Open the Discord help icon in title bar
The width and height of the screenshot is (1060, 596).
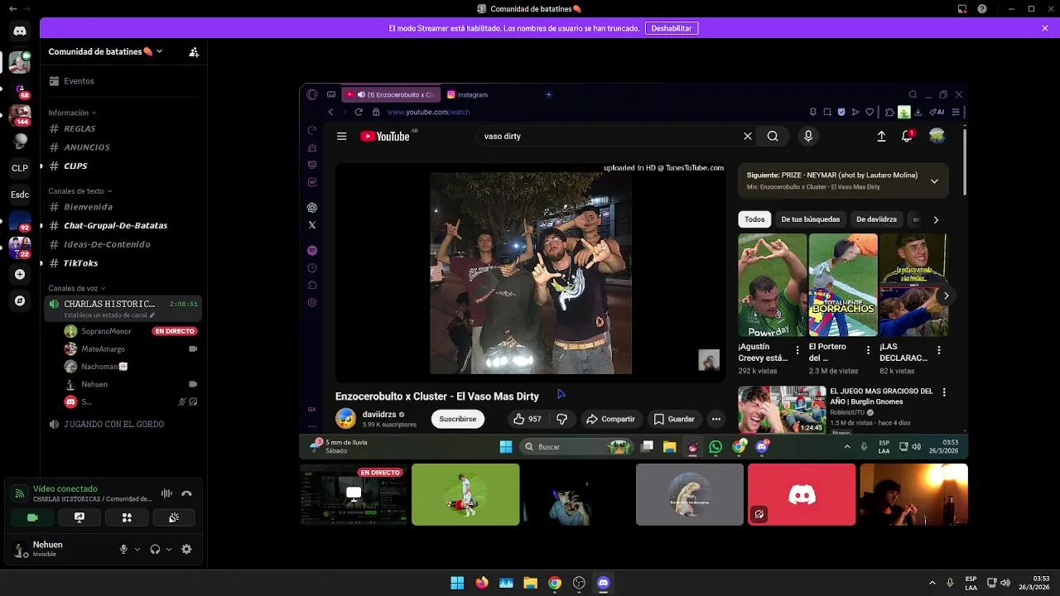point(982,9)
